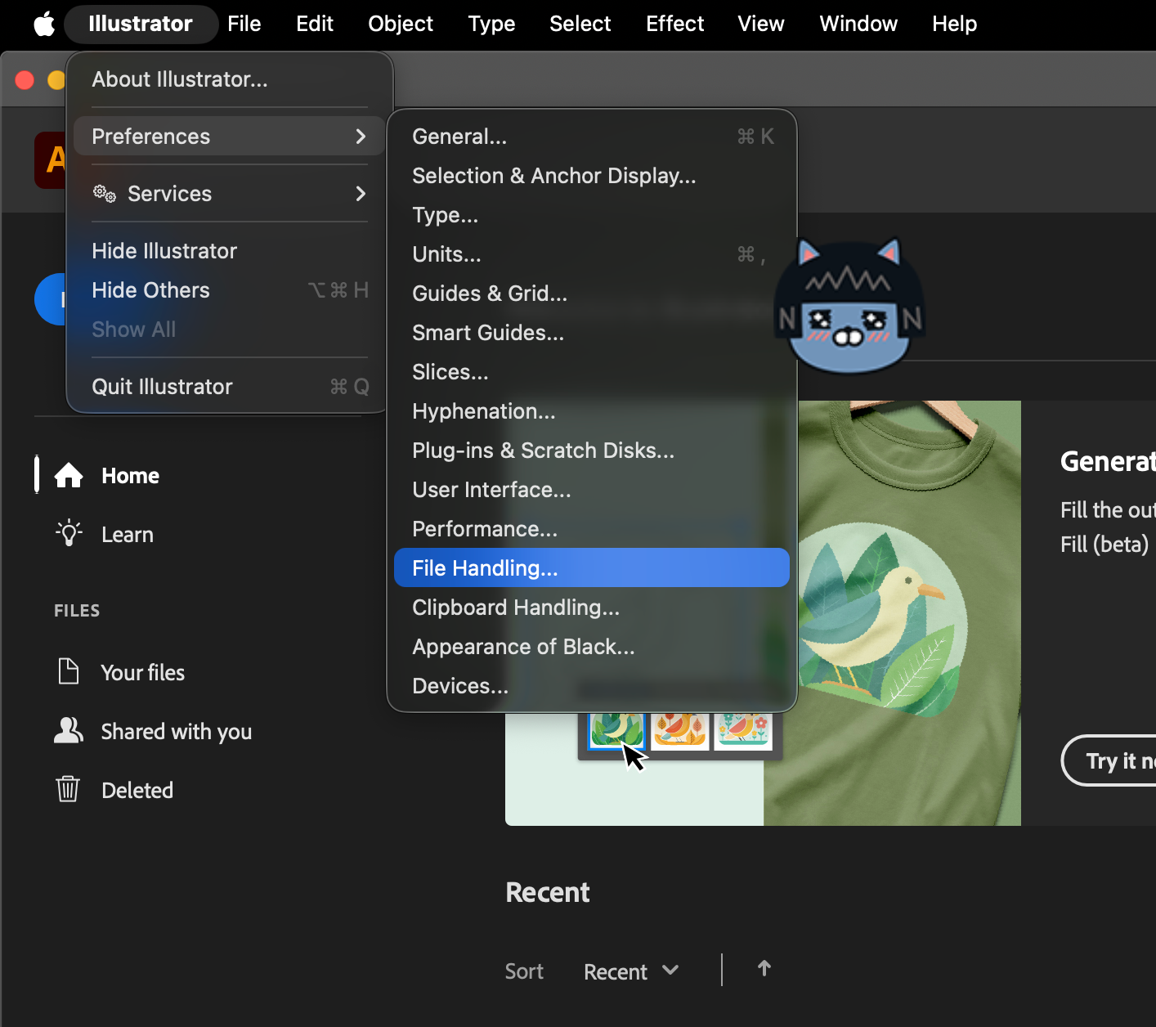The height and width of the screenshot is (1027, 1156).
Task: Open Hyphenation... preferences
Action: point(591,411)
